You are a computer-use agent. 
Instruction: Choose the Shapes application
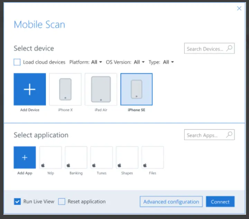(127, 157)
